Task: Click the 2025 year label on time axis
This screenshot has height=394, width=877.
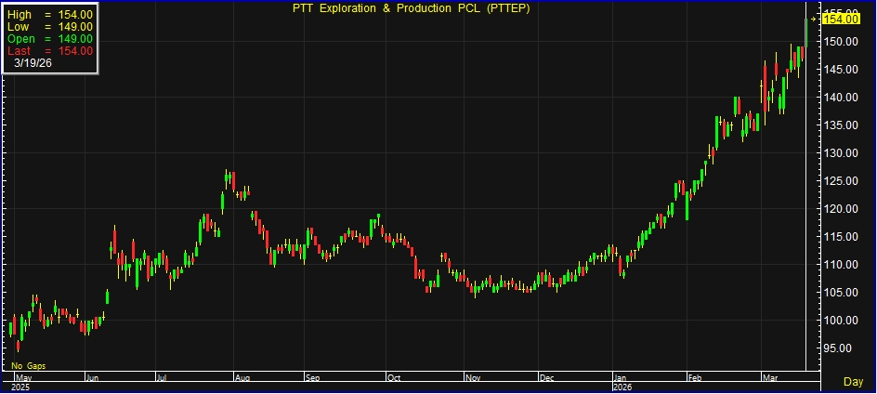Action: coord(20,387)
